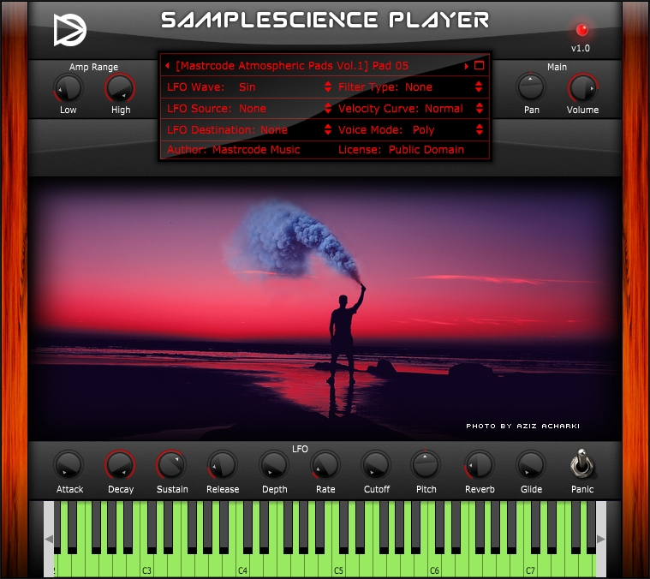The height and width of the screenshot is (579, 650).
Task: Click the Main Pan knob
Action: pyautogui.click(x=531, y=87)
